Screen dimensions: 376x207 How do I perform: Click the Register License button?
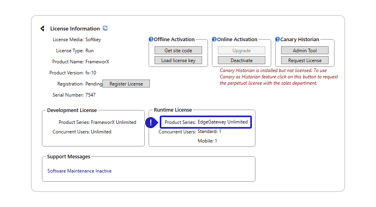pos(126,84)
